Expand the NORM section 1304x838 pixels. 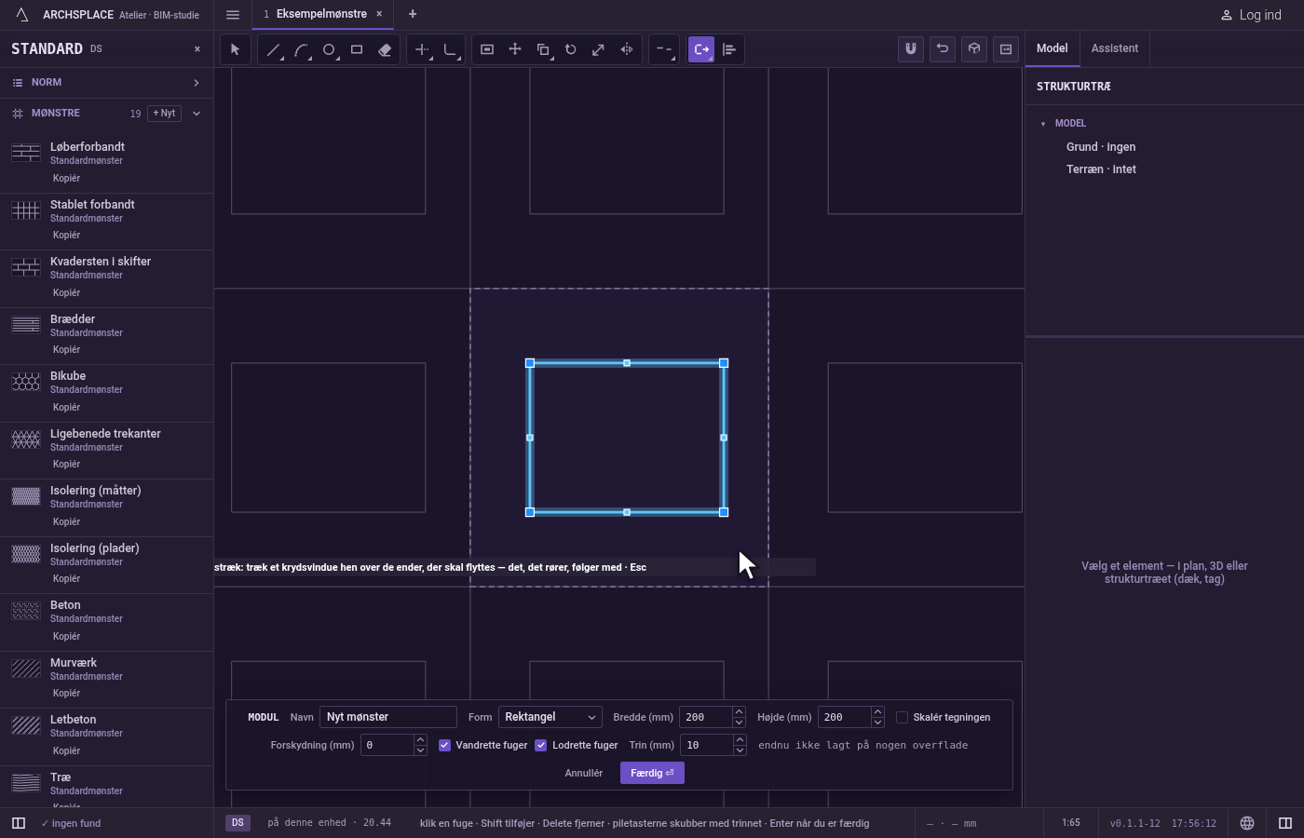[x=106, y=83]
